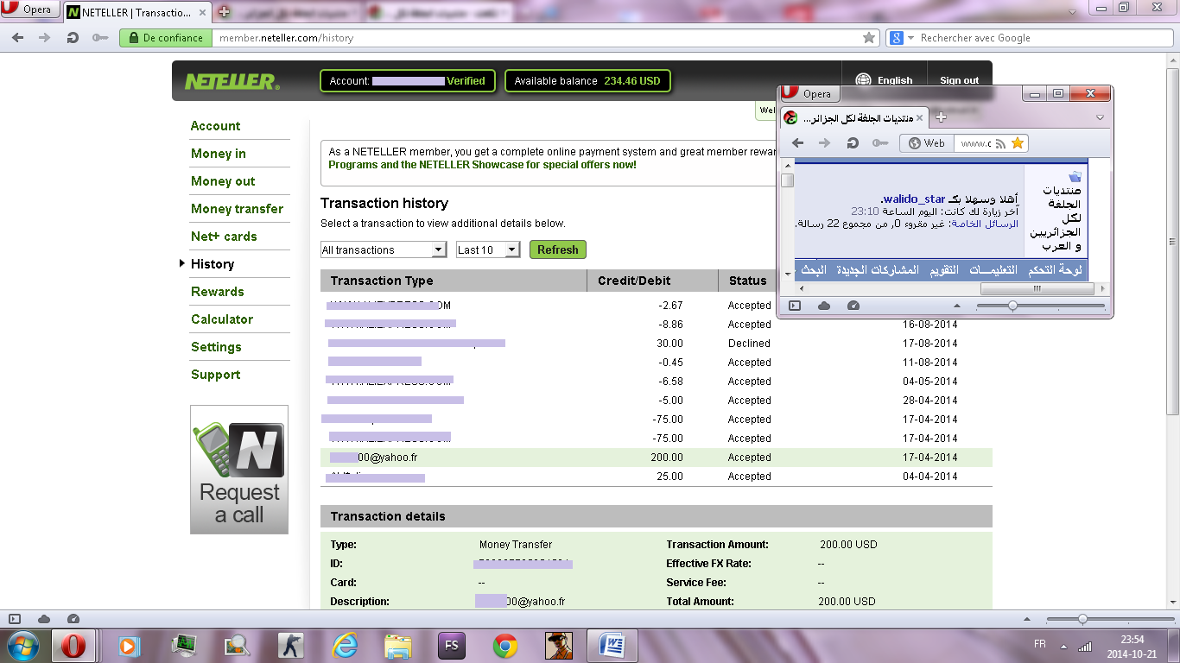Open the Windows Start menu
The height and width of the screenshot is (663, 1180).
click(x=22, y=646)
